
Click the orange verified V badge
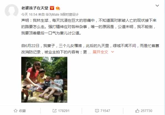click(52, 8)
